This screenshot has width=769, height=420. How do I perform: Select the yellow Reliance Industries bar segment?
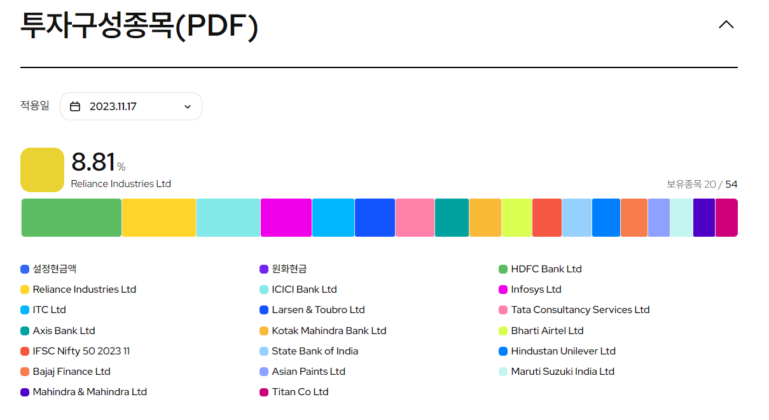pos(159,218)
